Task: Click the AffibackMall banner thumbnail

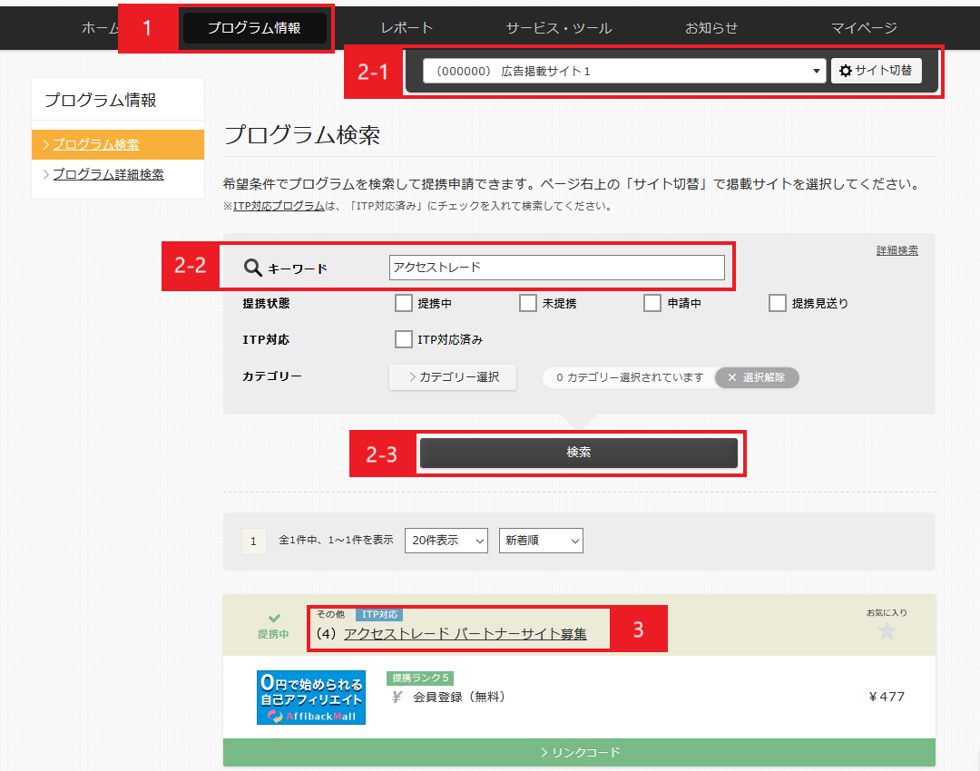Action: [x=311, y=698]
